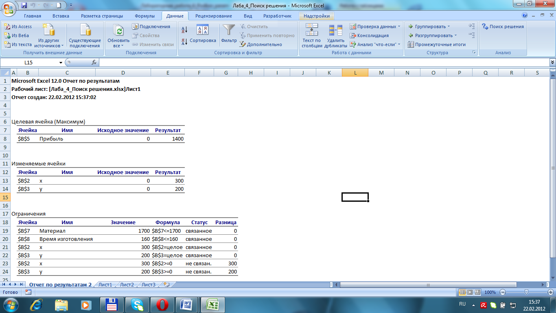Import data with Из текста

(x=18, y=44)
